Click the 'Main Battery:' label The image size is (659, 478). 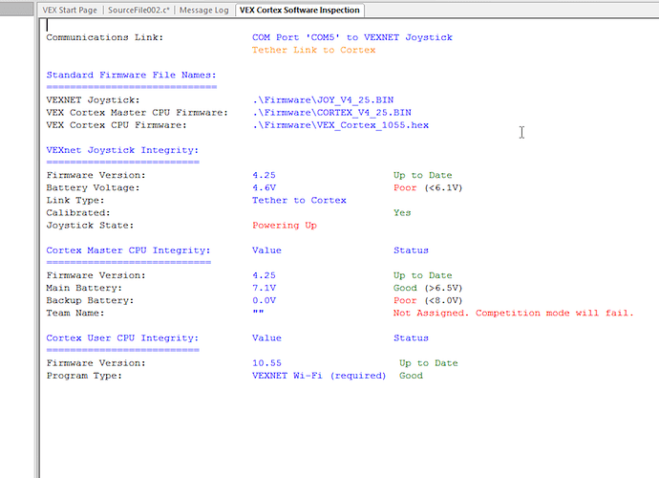click(84, 288)
